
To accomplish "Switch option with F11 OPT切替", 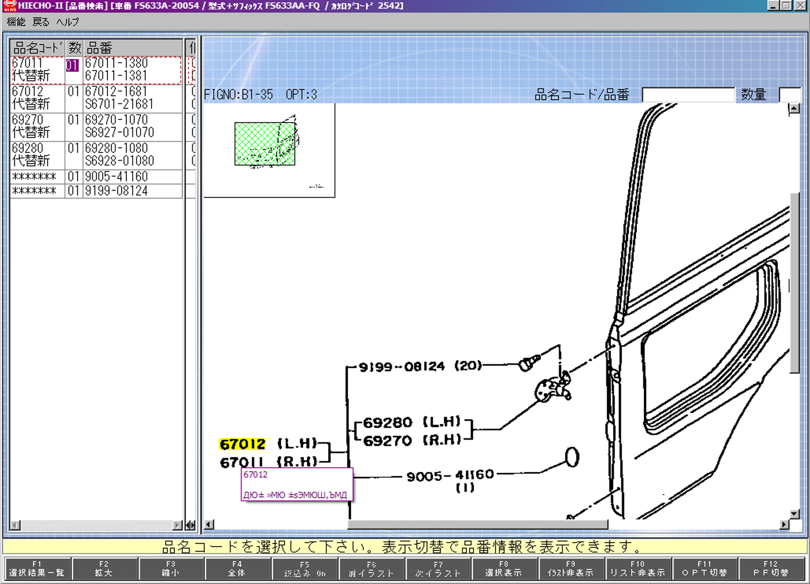I will pyautogui.click(x=704, y=568).
